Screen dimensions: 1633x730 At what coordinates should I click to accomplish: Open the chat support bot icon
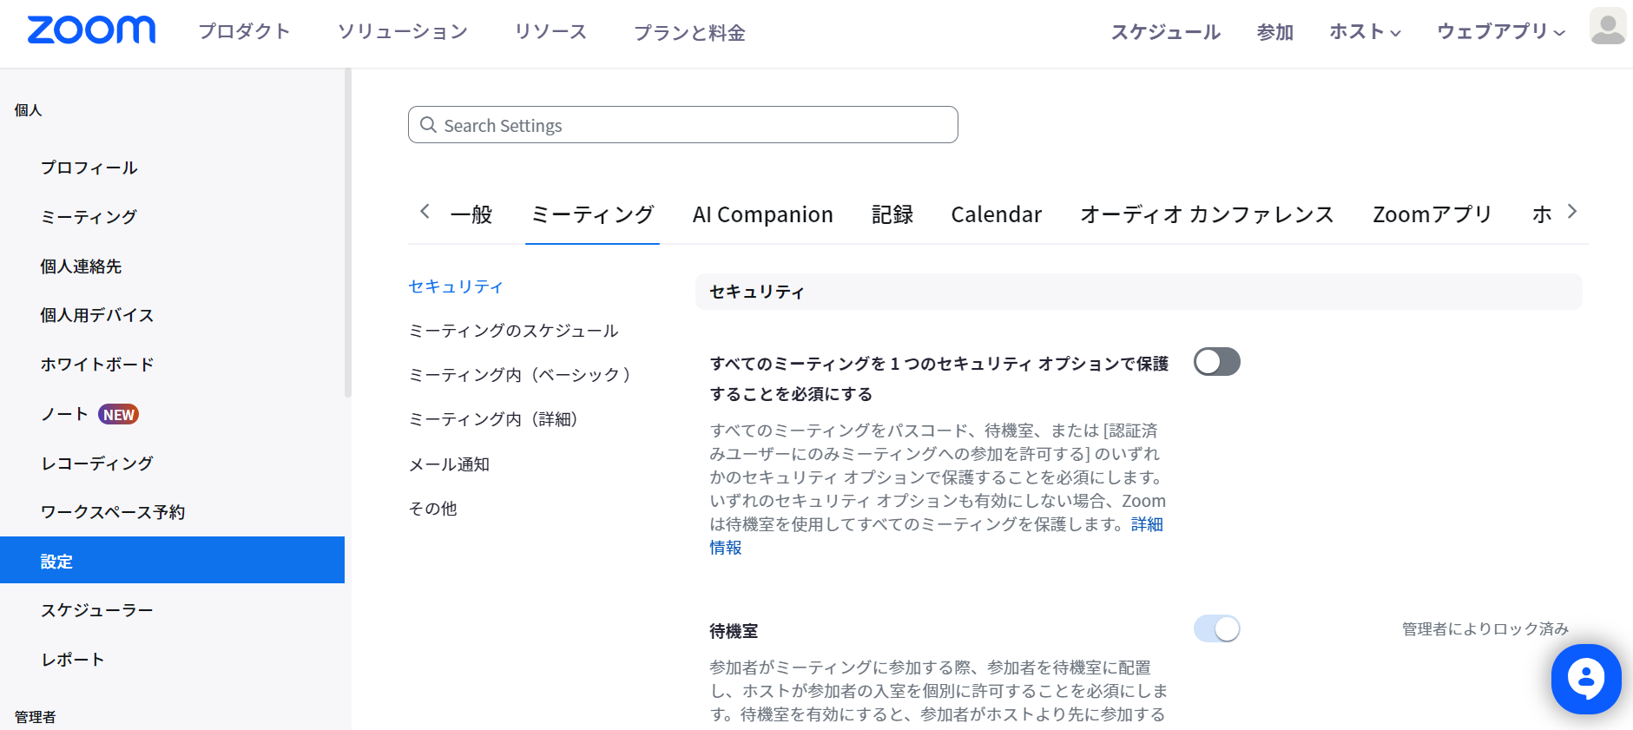click(1586, 679)
